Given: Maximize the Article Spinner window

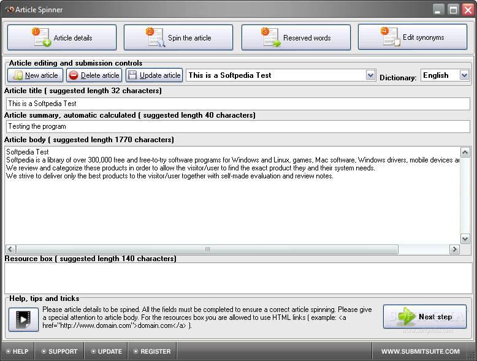Looking at the screenshot, I should point(453,10).
